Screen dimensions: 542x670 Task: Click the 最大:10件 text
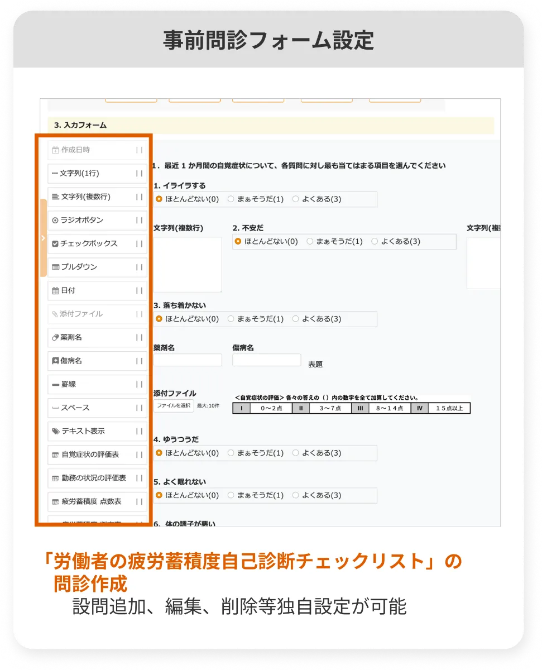(x=208, y=406)
